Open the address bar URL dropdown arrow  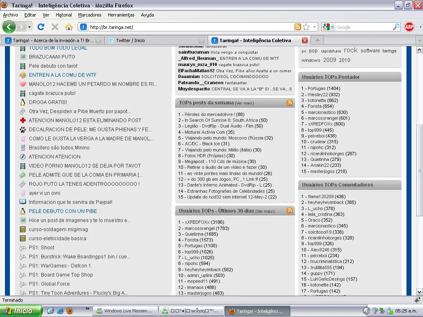point(314,27)
